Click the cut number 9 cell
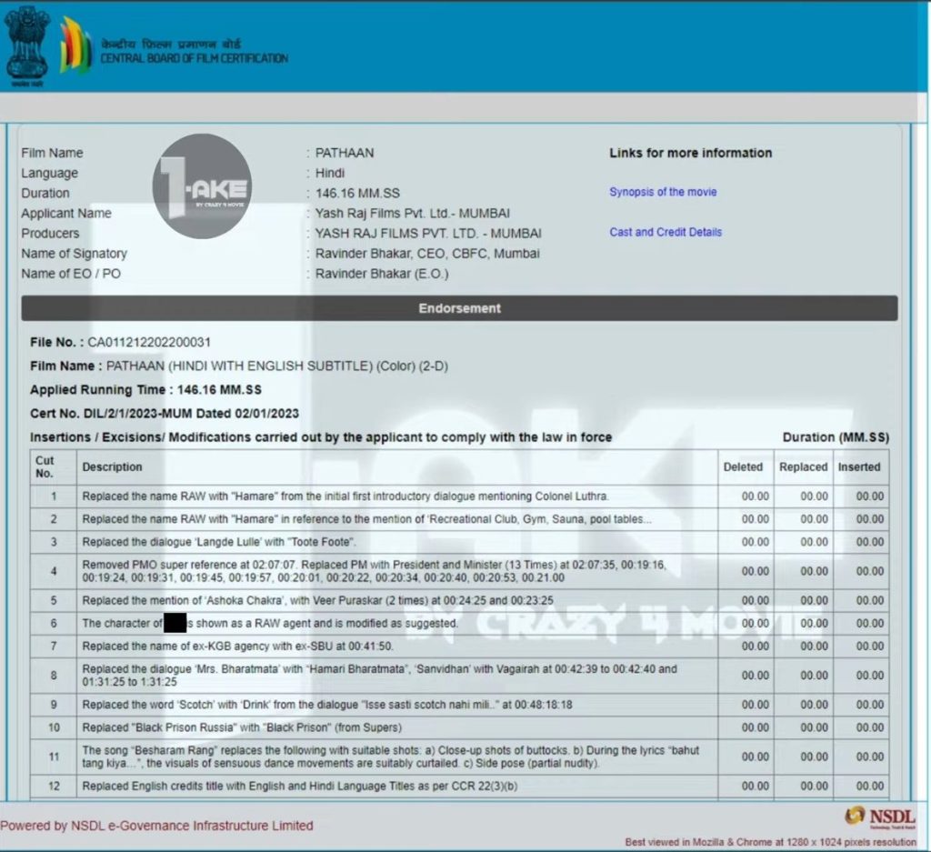 click(54, 705)
